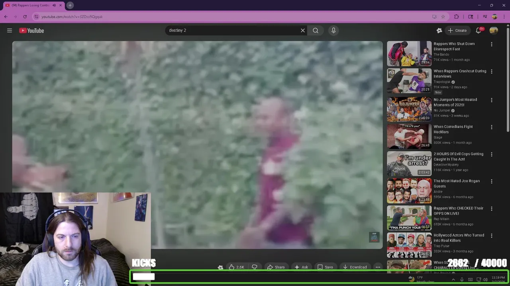510x286 pixels.
Task: Open the notifications bell
Action: [479, 31]
